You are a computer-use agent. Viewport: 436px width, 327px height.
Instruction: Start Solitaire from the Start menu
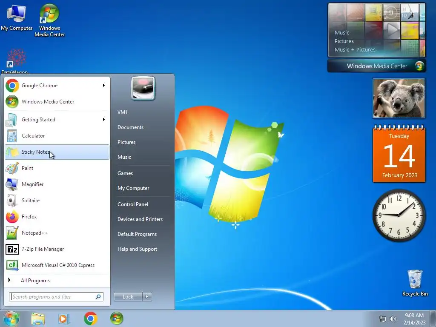pos(57,200)
